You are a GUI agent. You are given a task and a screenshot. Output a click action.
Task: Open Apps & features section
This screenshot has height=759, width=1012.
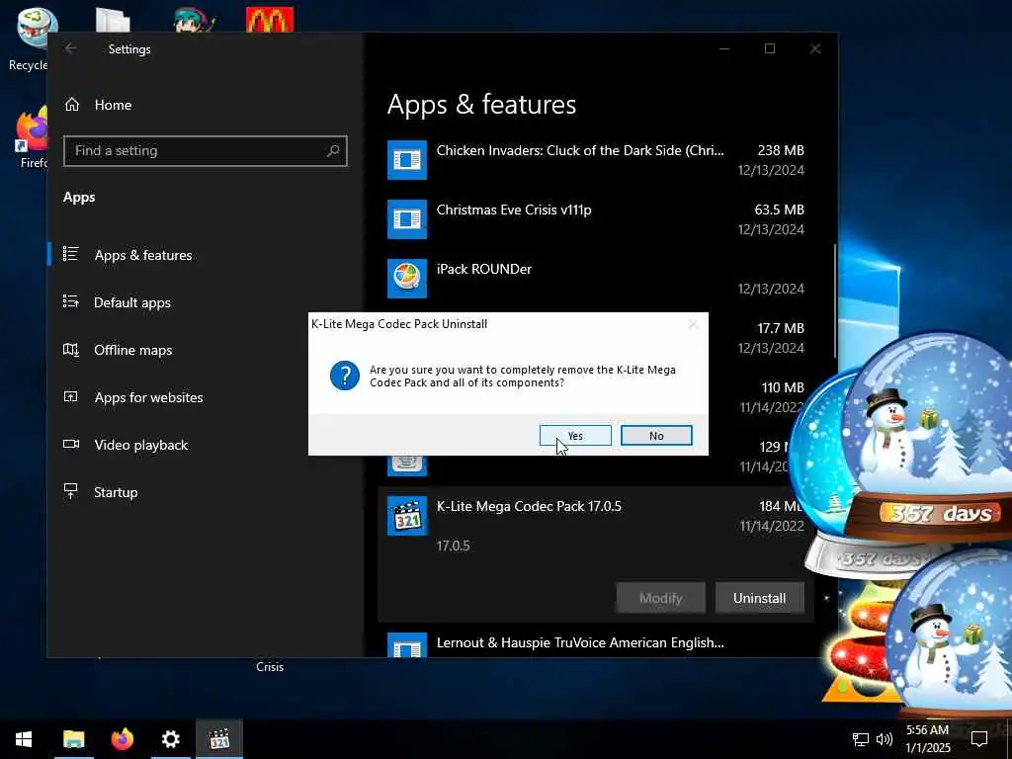[143, 255]
